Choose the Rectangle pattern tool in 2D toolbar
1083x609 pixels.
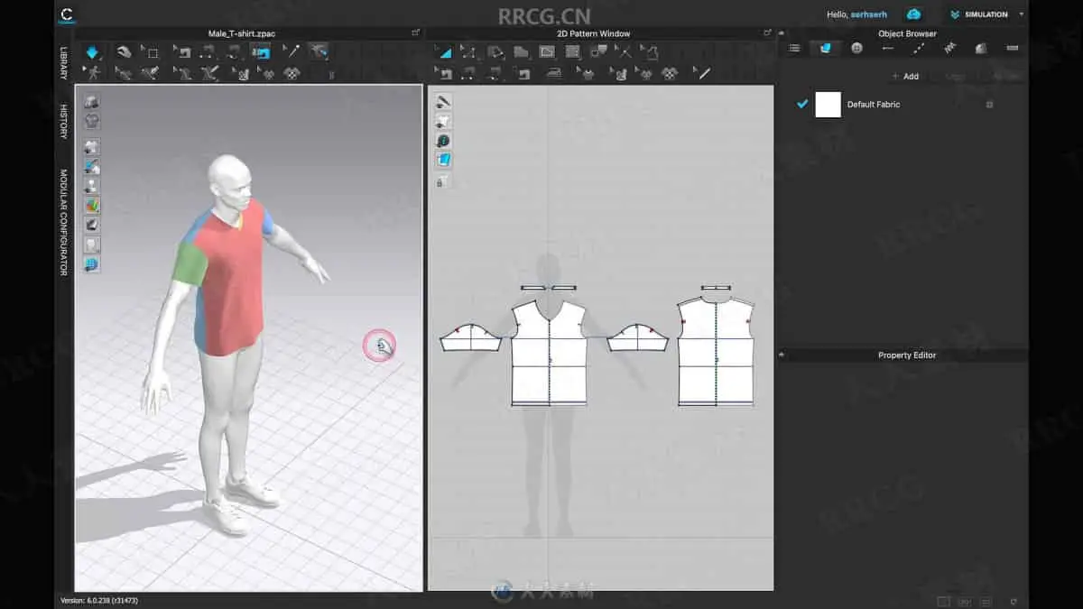[x=547, y=51]
